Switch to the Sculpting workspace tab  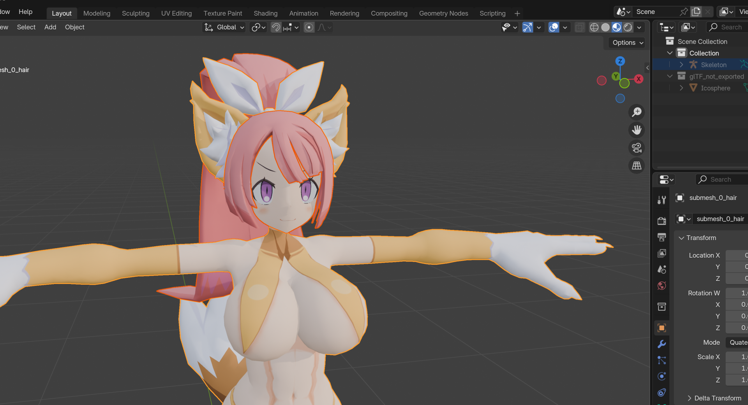coord(136,13)
